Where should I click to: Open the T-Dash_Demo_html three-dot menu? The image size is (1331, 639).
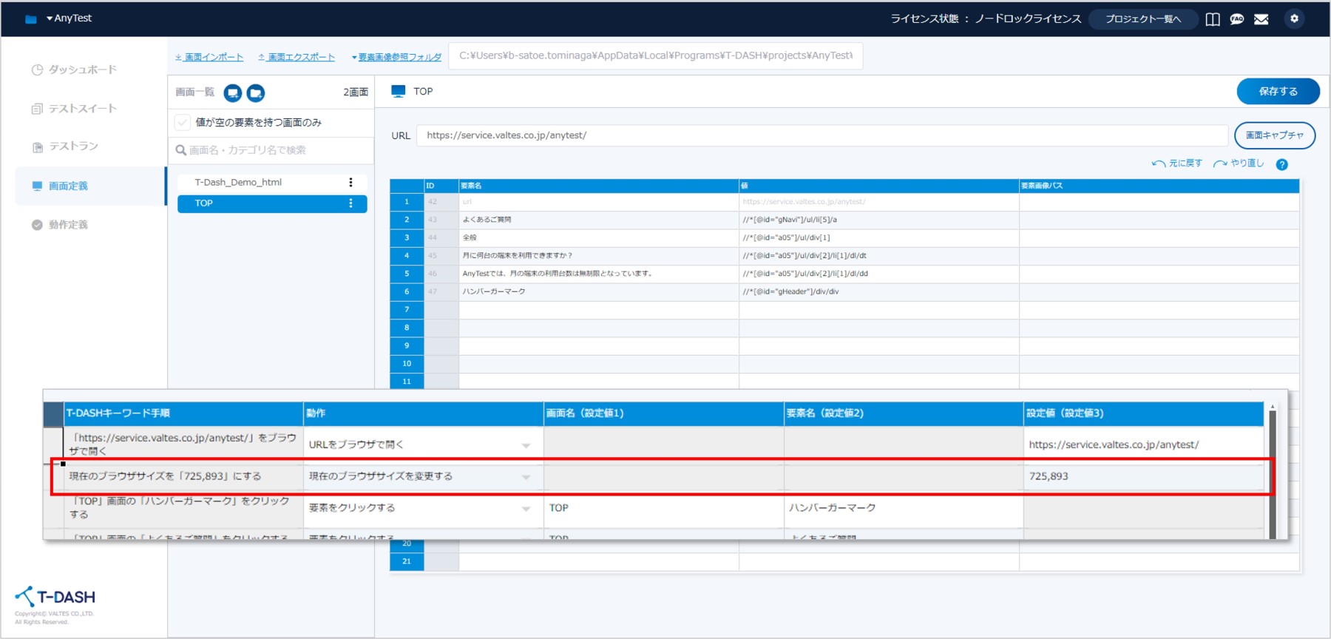tap(350, 183)
